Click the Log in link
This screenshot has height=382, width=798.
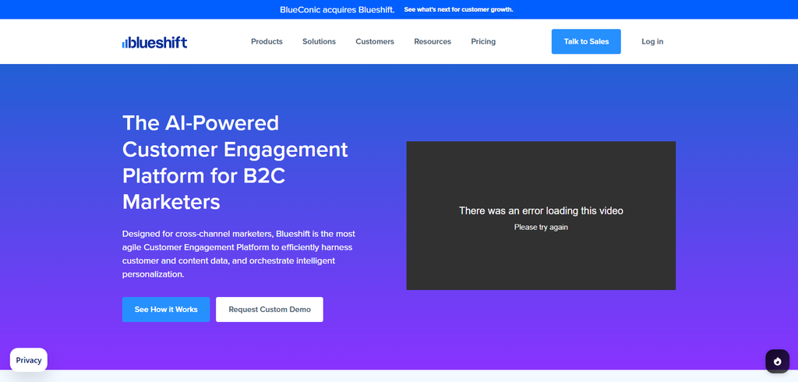click(x=652, y=42)
